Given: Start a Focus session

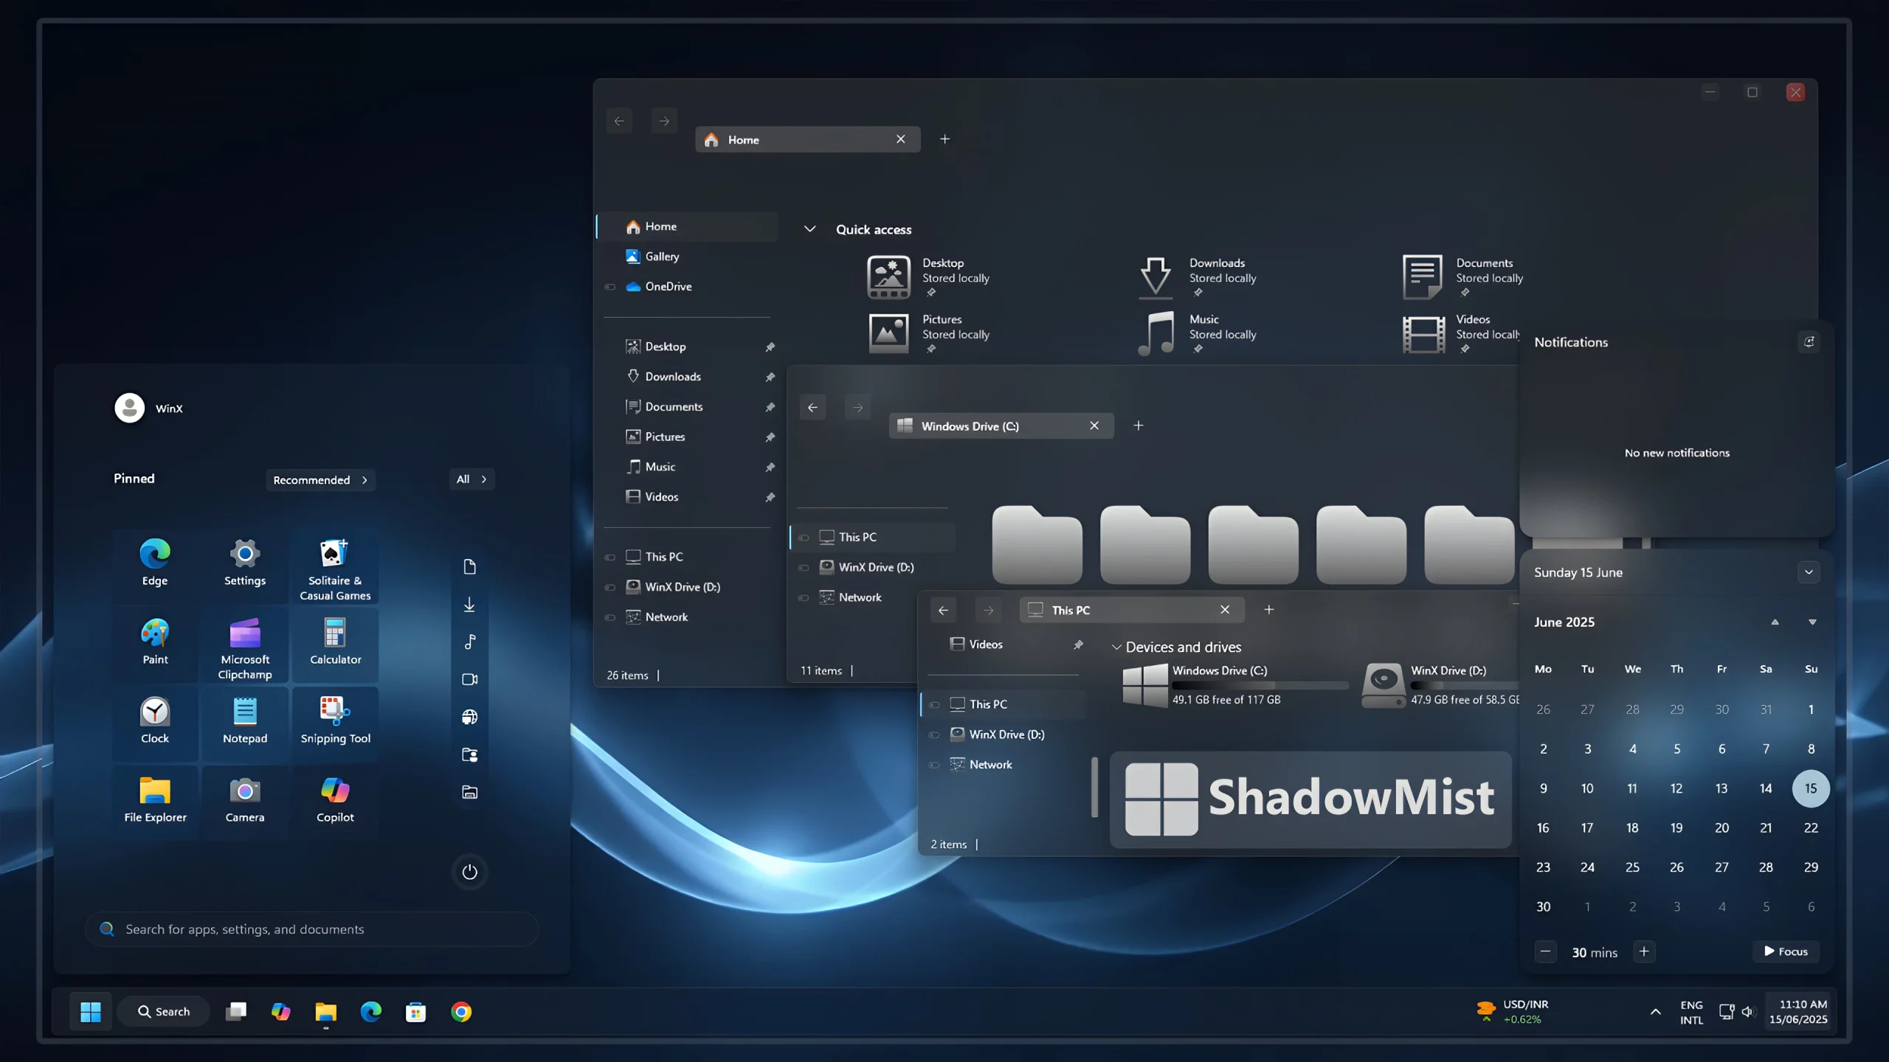Looking at the screenshot, I should pyautogui.click(x=1786, y=951).
